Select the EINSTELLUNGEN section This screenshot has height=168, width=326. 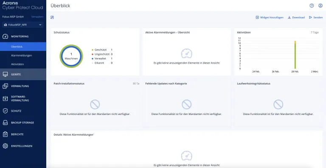tap(23, 146)
